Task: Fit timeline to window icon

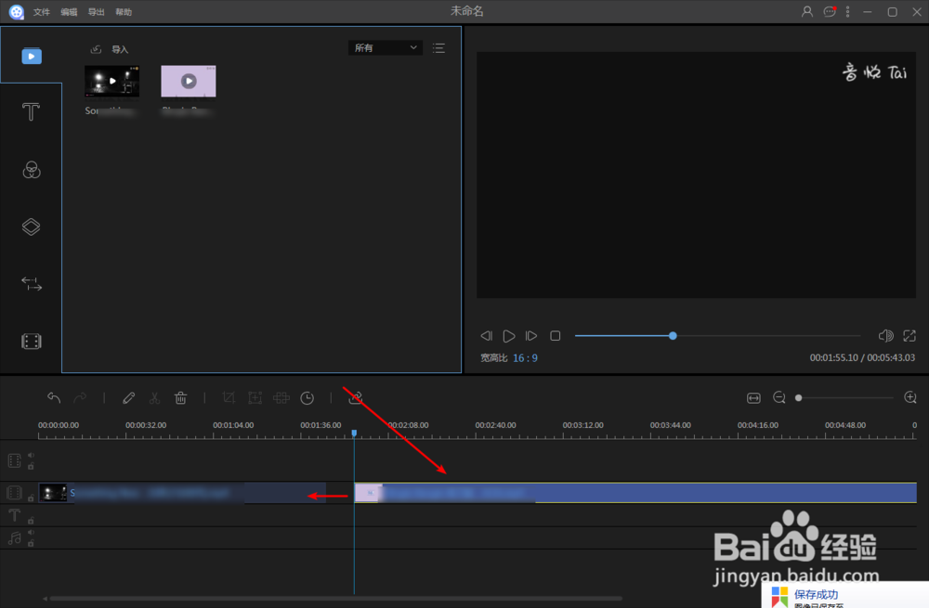Action: [753, 398]
